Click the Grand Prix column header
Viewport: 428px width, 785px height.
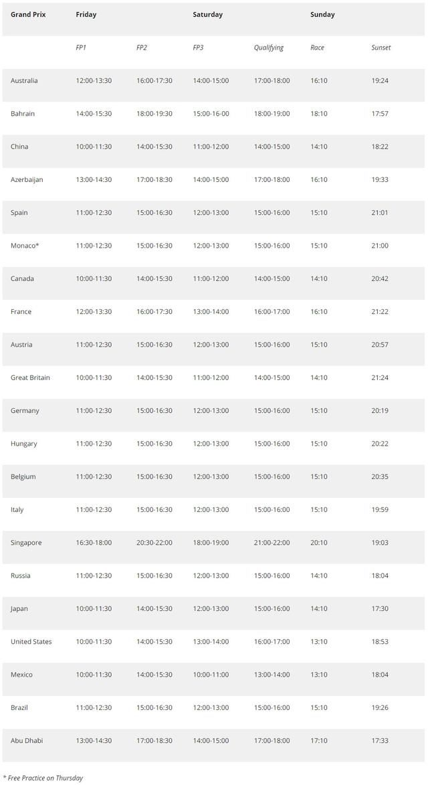[28, 15]
